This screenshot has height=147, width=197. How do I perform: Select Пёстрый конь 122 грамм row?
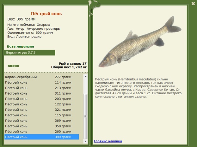(42, 104)
